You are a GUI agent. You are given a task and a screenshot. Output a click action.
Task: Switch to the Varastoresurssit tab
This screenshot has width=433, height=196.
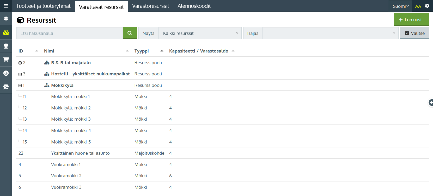click(x=150, y=6)
